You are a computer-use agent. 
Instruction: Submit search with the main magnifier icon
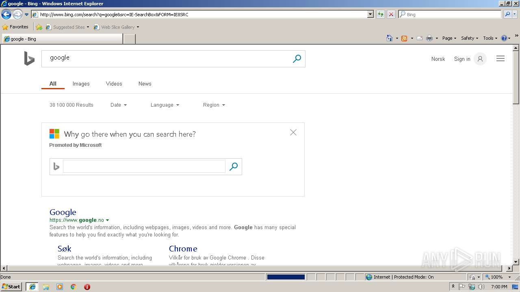297,59
